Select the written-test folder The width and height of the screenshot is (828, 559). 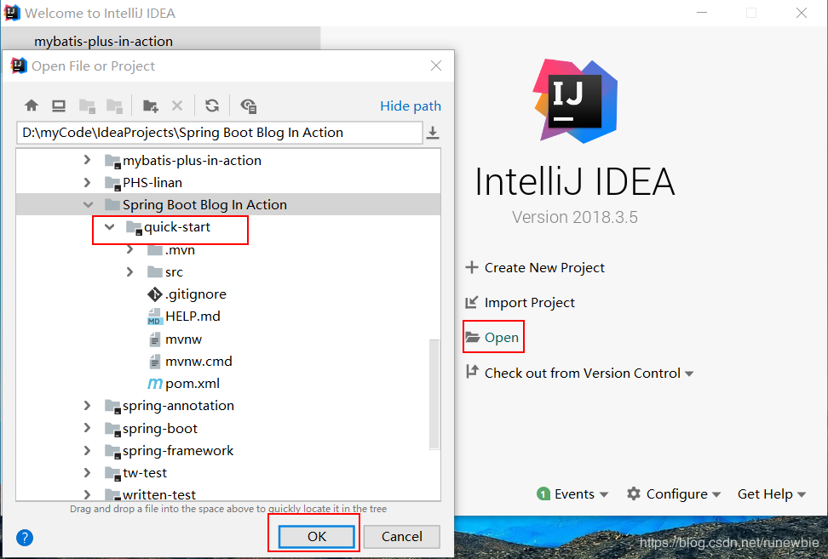point(159,494)
